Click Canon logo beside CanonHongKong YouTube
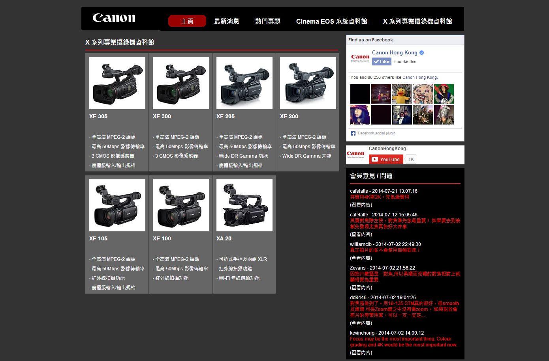This screenshot has width=549, height=361. click(x=355, y=154)
